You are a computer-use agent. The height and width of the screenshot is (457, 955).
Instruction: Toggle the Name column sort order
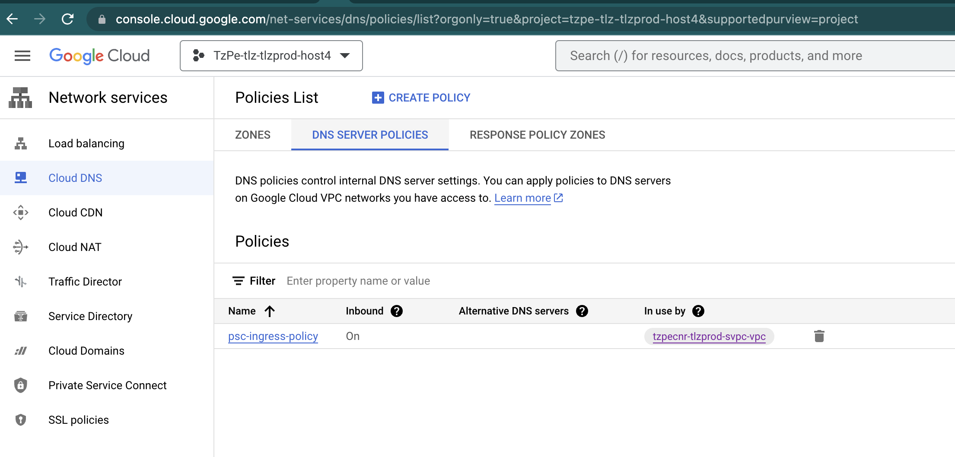270,311
